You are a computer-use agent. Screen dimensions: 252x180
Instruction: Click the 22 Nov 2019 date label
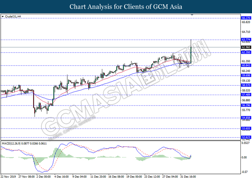pos(8,177)
